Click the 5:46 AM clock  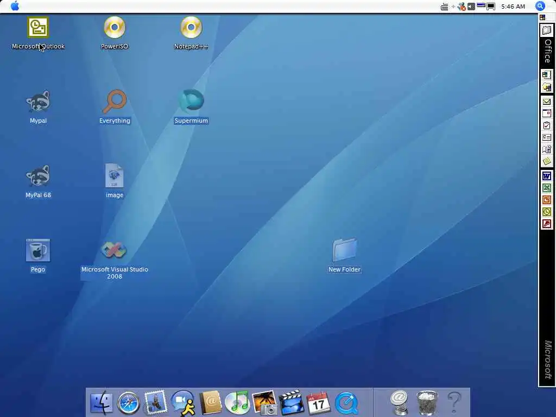[513, 7]
